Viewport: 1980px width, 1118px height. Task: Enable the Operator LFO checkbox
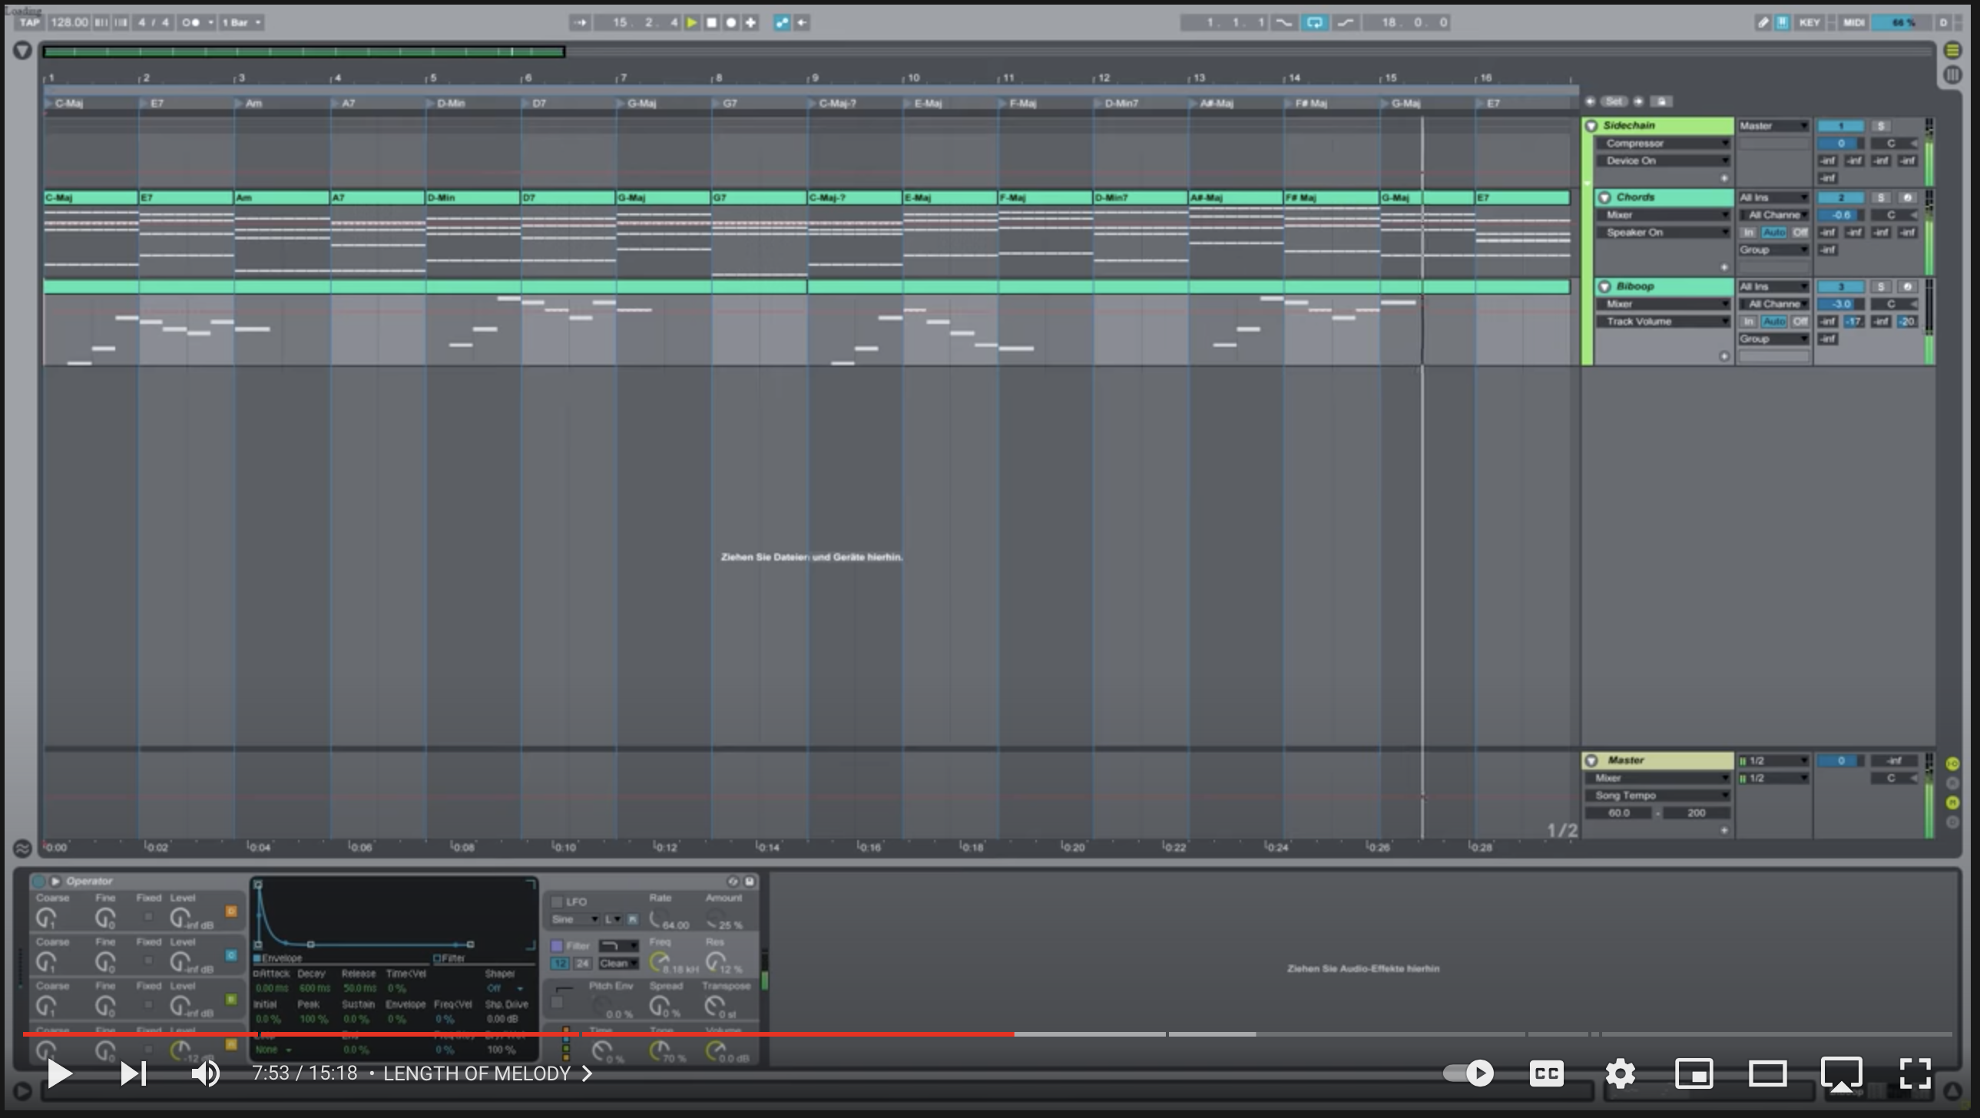(x=558, y=902)
